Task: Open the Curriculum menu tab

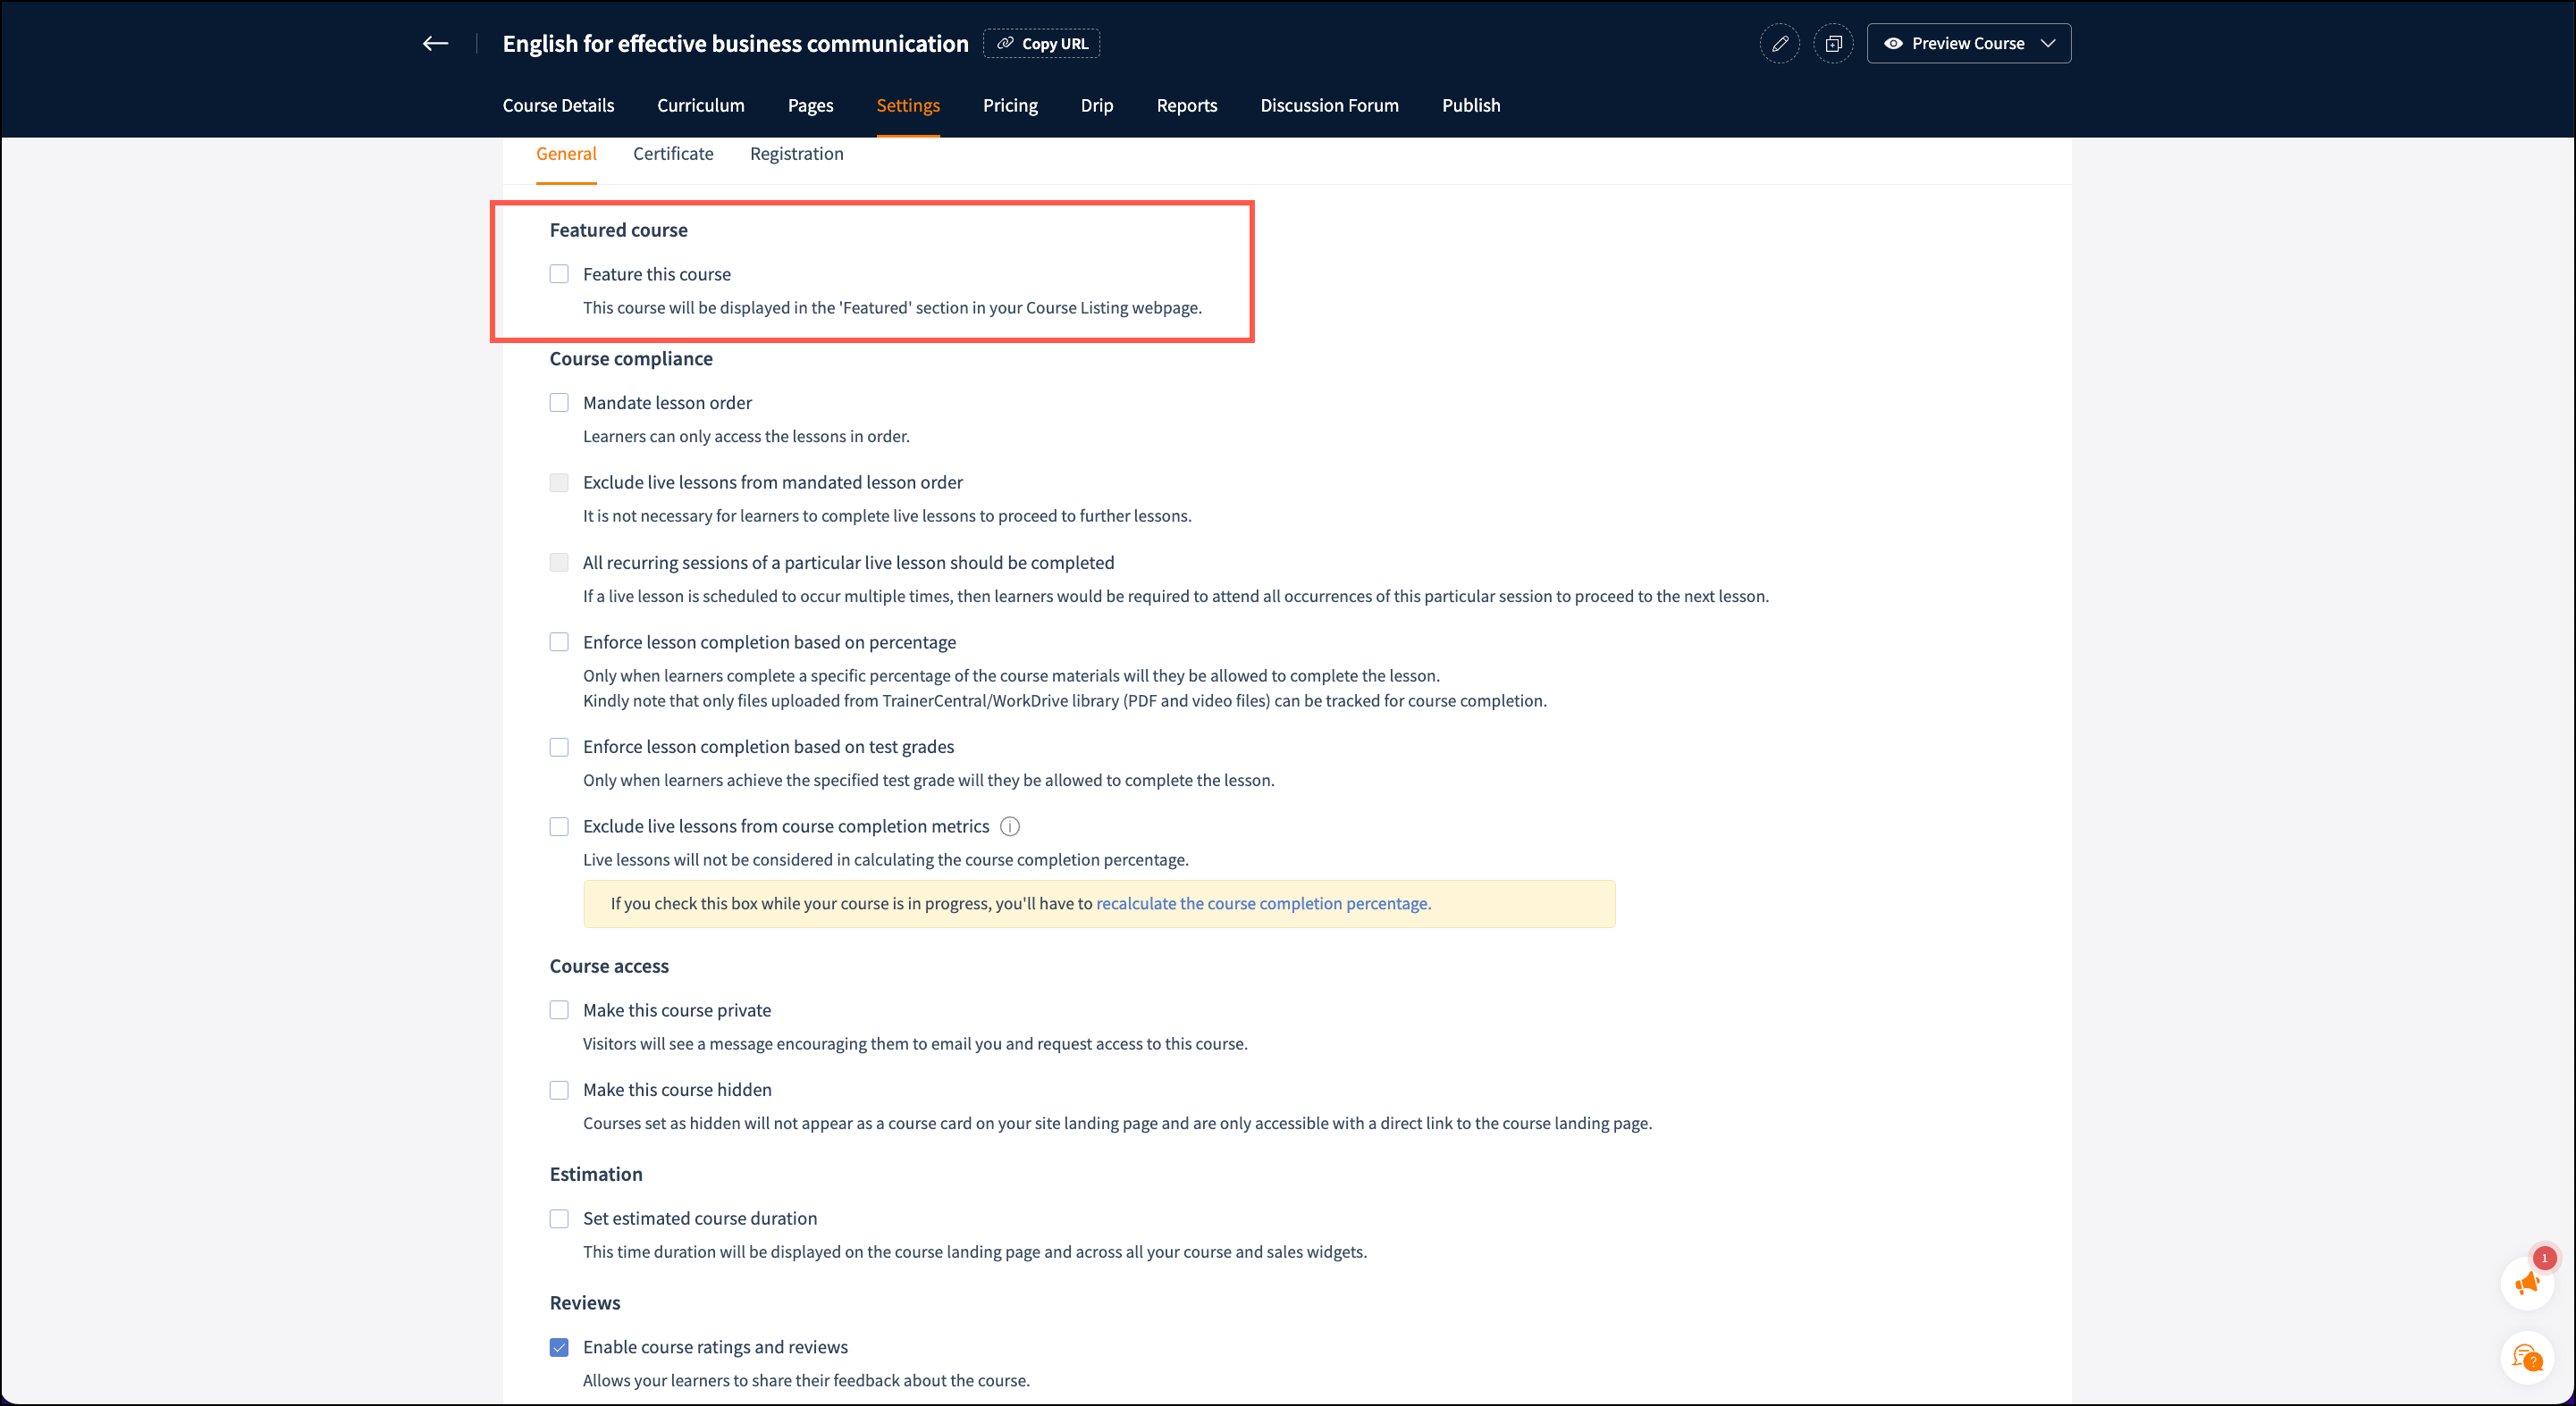Action: tap(700, 106)
